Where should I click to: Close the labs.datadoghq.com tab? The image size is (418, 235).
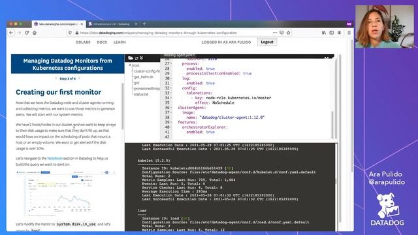pos(82,24)
